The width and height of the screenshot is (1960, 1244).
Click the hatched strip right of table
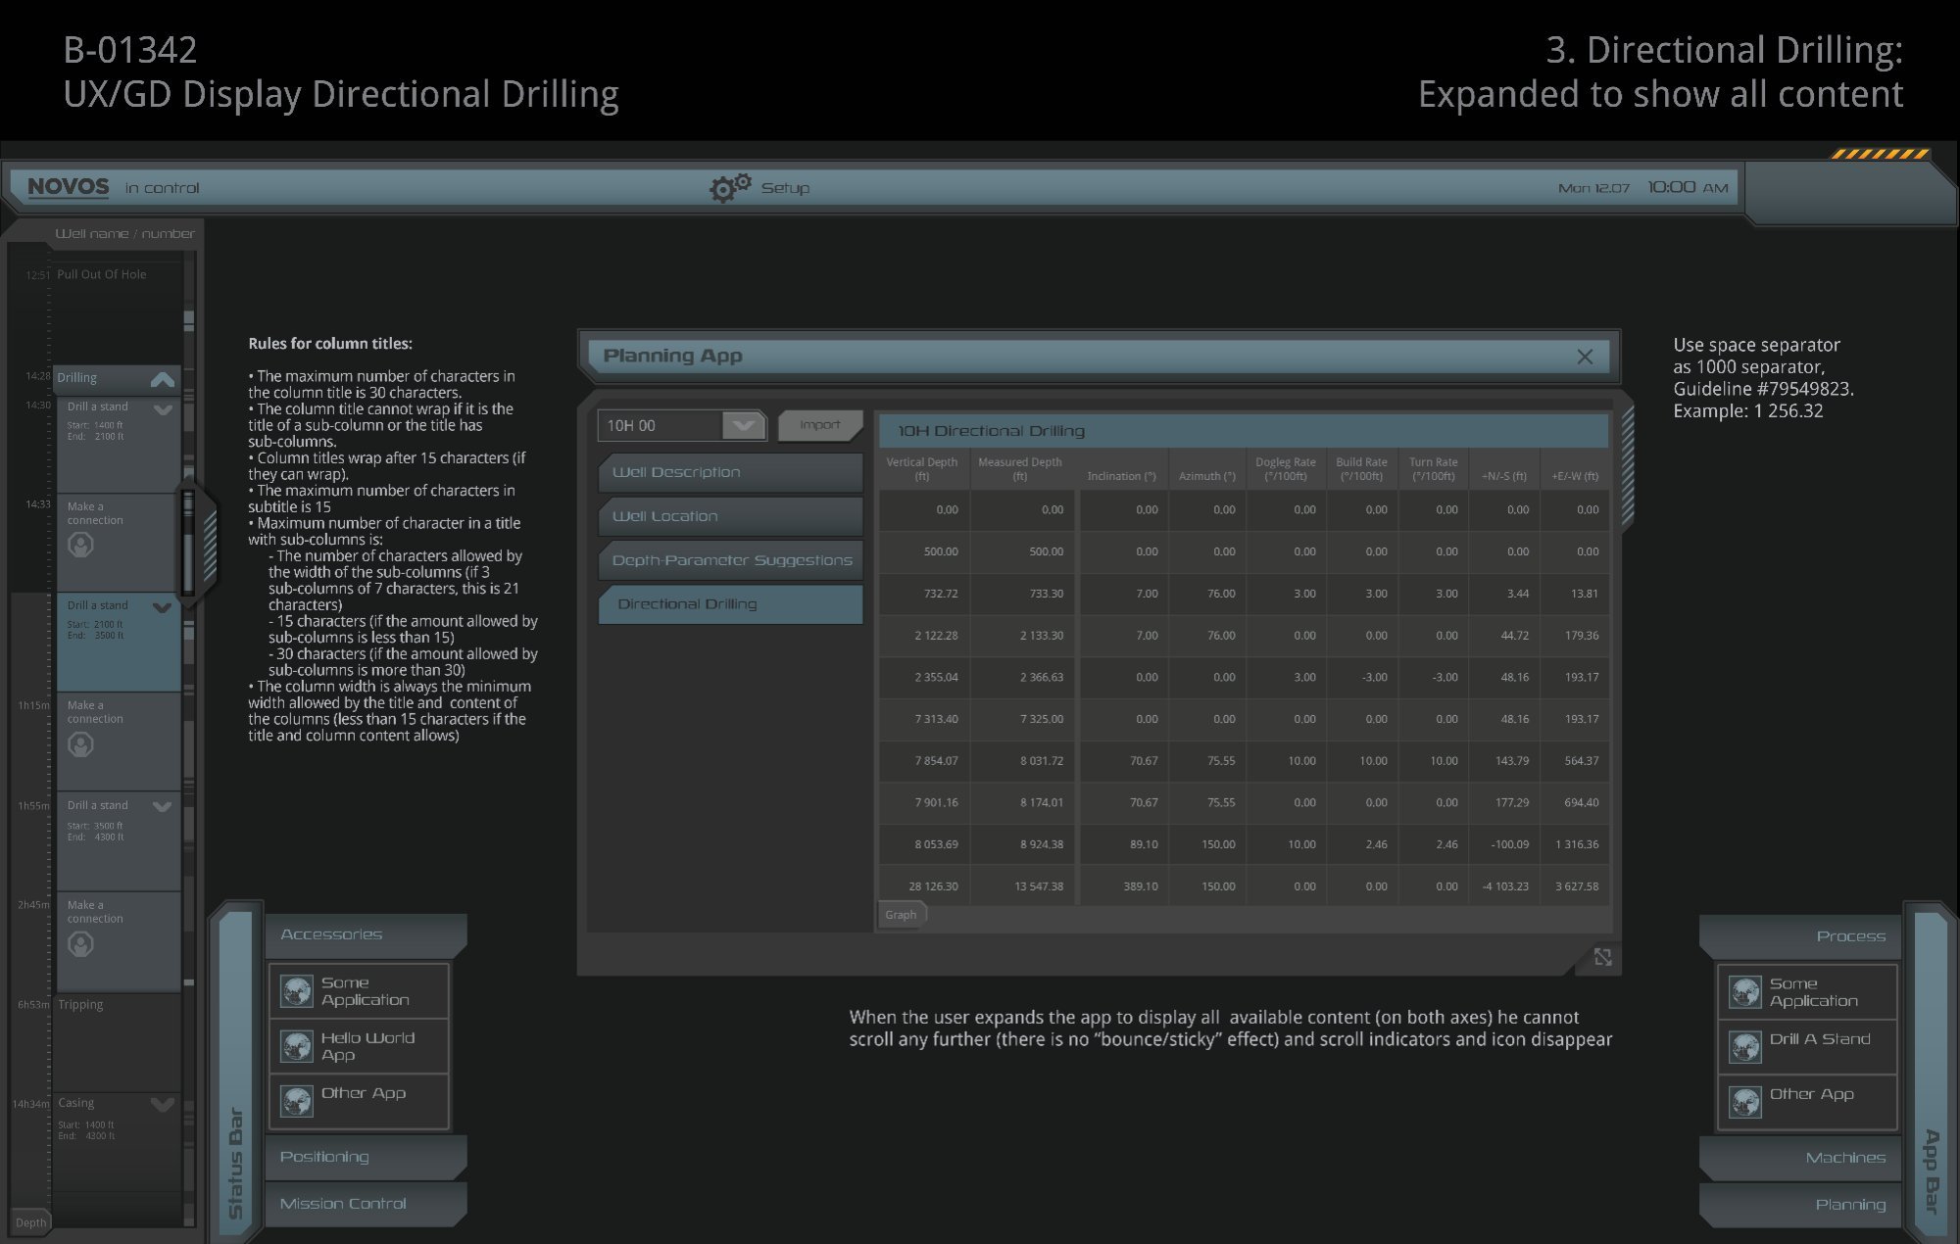click(x=1628, y=467)
